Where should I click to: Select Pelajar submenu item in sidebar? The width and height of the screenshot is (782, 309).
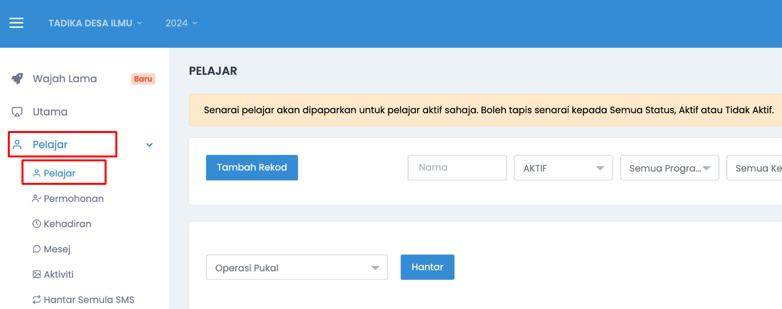tap(60, 174)
